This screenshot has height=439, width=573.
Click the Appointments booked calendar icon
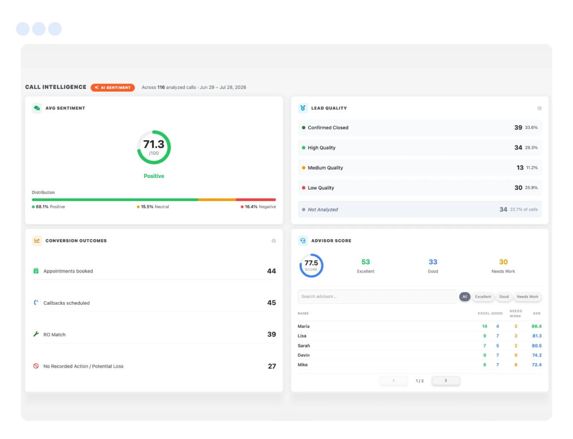coord(36,271)
